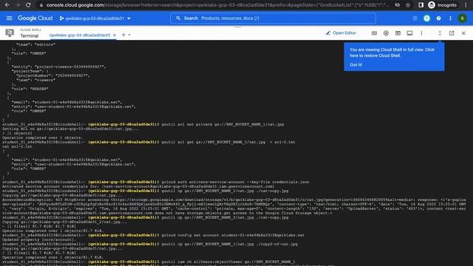This screenshot has width=473, height=266.
Task: Open the browser side panel icon
Action: click(x=421, y=5)
